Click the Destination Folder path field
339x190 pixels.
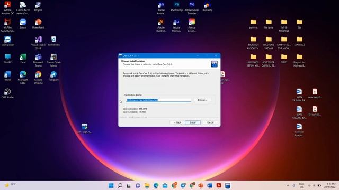pos(158,100)
